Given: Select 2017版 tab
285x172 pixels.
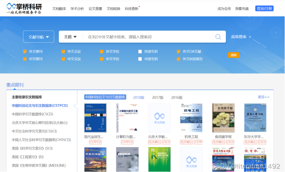Looking at the screenshot, I should (x=157, y=97).
